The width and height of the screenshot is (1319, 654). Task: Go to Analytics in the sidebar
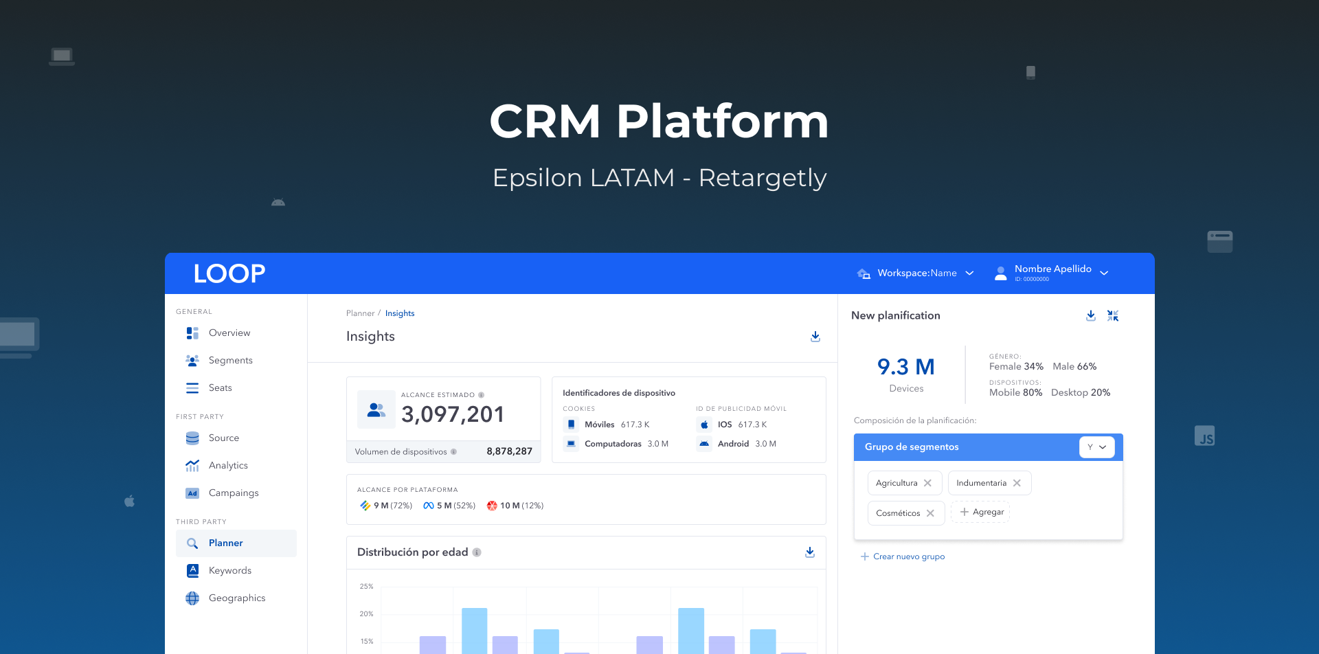[228, 466]
